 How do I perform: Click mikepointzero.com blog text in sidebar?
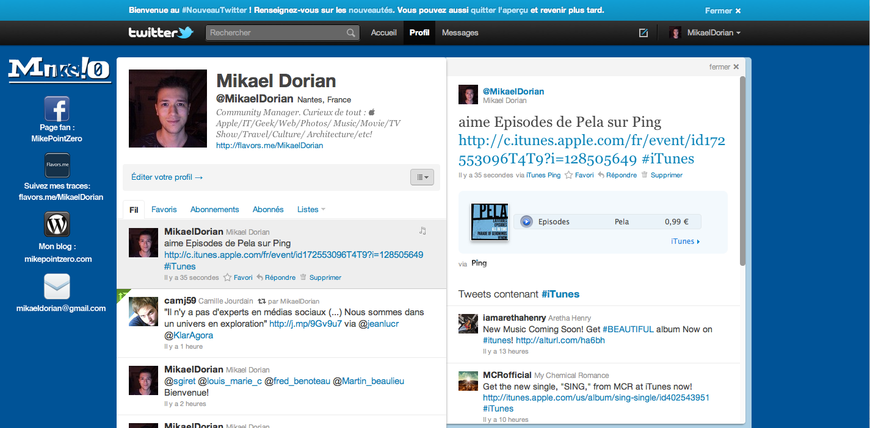pos(59,259)
